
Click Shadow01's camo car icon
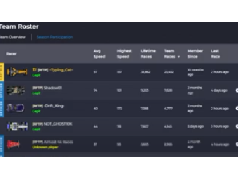[16, 90]
